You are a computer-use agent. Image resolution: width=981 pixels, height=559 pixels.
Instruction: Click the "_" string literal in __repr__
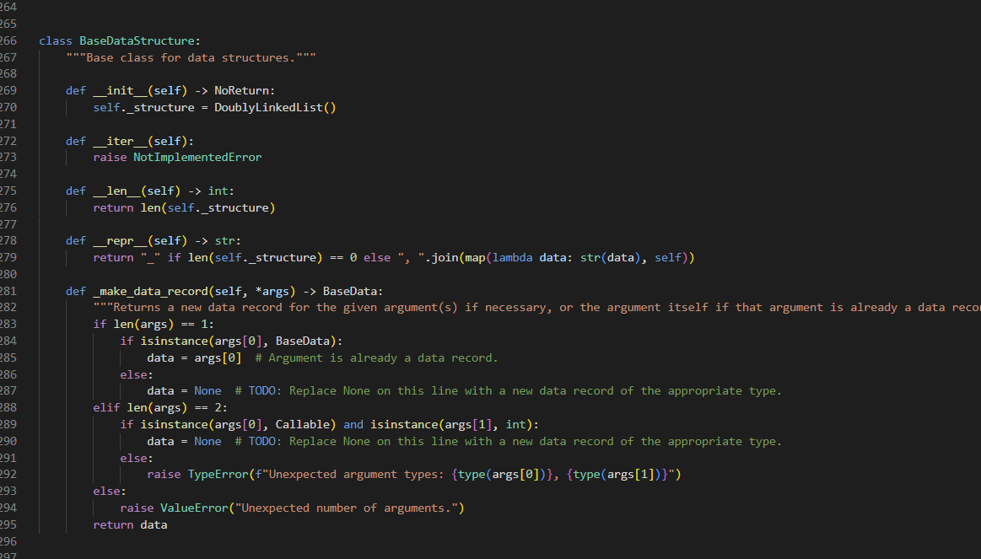[150, 258]
